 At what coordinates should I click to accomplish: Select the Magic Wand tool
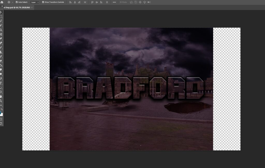point(1,25)
